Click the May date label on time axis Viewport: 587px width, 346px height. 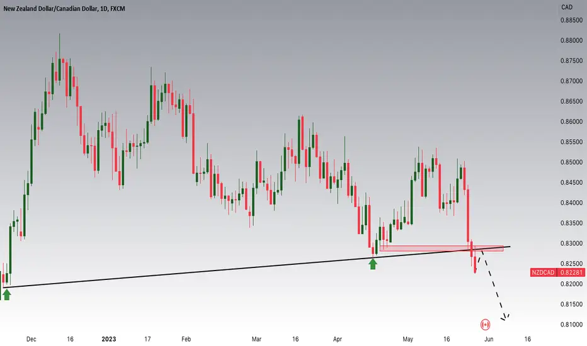[407, 339]
